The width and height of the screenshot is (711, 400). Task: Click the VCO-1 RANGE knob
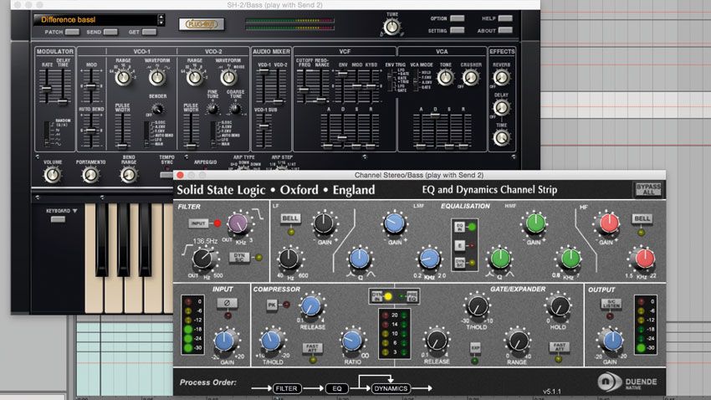click(123, 78)
